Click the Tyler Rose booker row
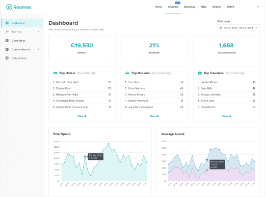Viewport: 266px width, 197px height. [x=154, y=82]
